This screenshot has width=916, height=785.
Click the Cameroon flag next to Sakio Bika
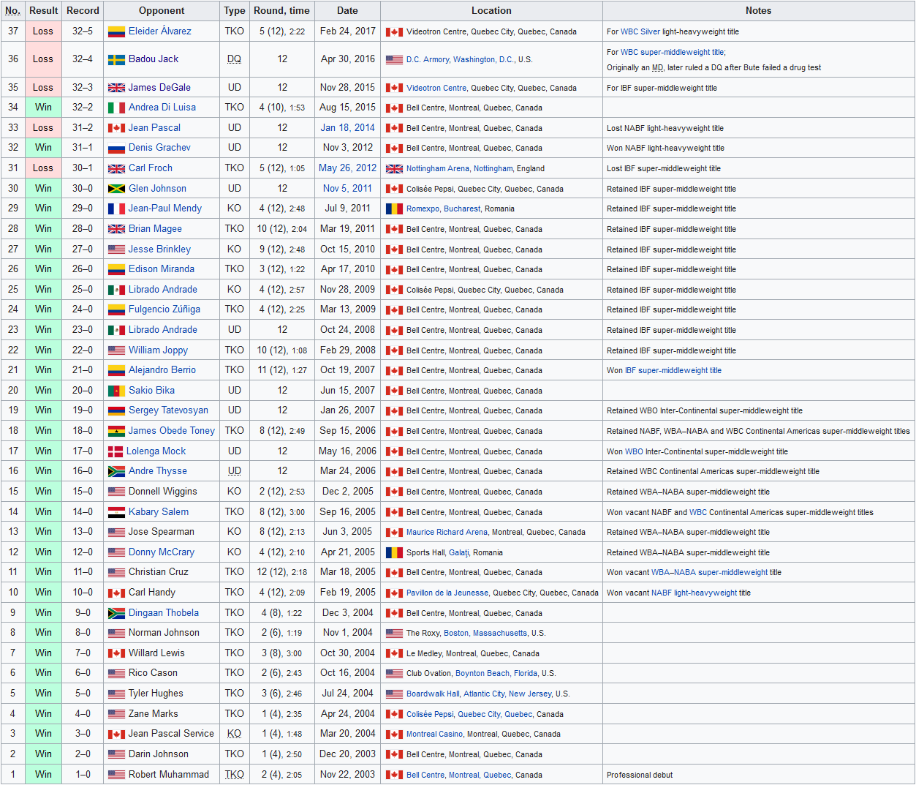tap(116, 391)
